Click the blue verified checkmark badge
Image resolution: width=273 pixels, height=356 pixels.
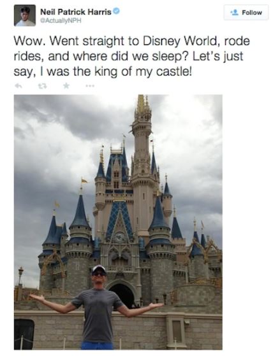116,11
